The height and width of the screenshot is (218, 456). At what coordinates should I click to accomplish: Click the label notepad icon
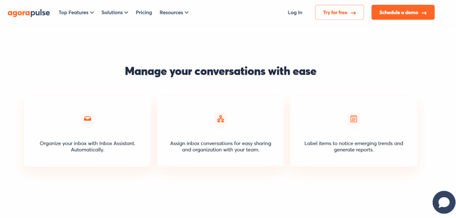[354, 119]
